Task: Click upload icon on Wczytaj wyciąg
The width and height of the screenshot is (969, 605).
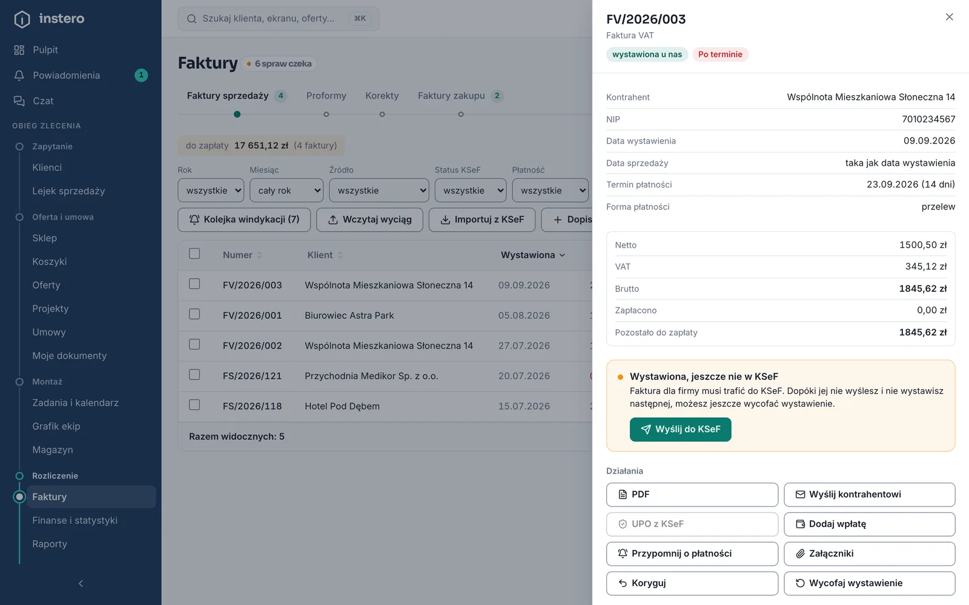Action: coord(333,220)
